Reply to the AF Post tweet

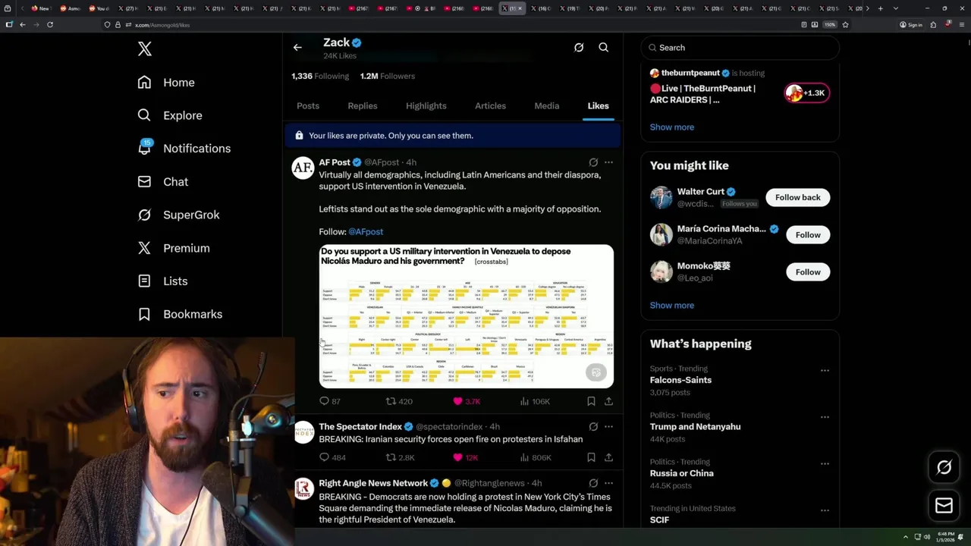click(x=329, y=401)
